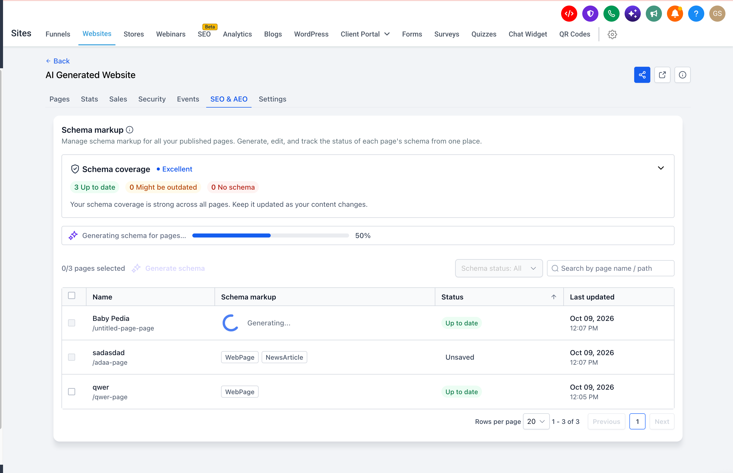Toggle the select-all checkbox in table header
The image size is (733, 473).
pyautogui.click(x=72, y=295)
